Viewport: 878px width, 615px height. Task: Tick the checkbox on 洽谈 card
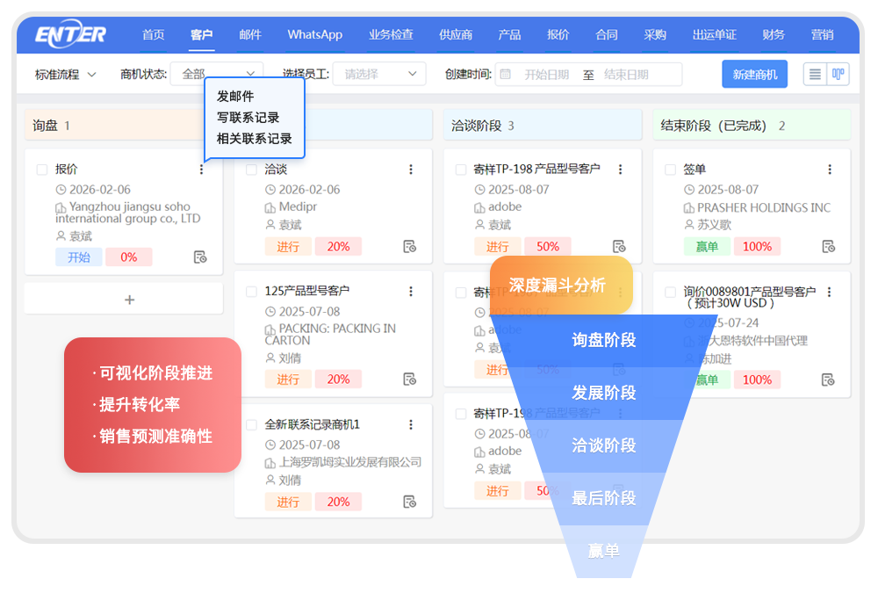(x=251, y=170)
